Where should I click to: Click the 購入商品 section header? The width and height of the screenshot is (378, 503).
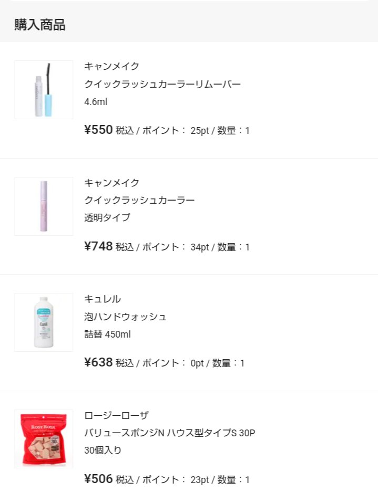[40, 25]
